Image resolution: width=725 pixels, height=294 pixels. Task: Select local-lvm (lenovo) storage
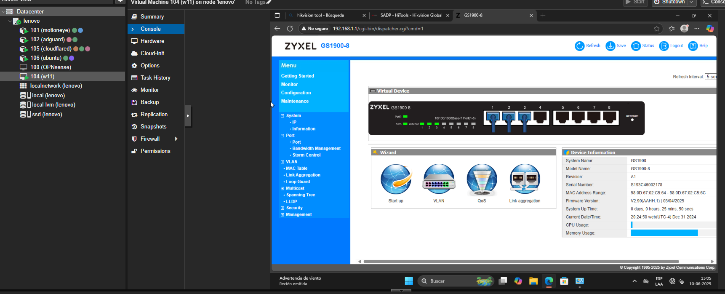[x=62, y=105]
